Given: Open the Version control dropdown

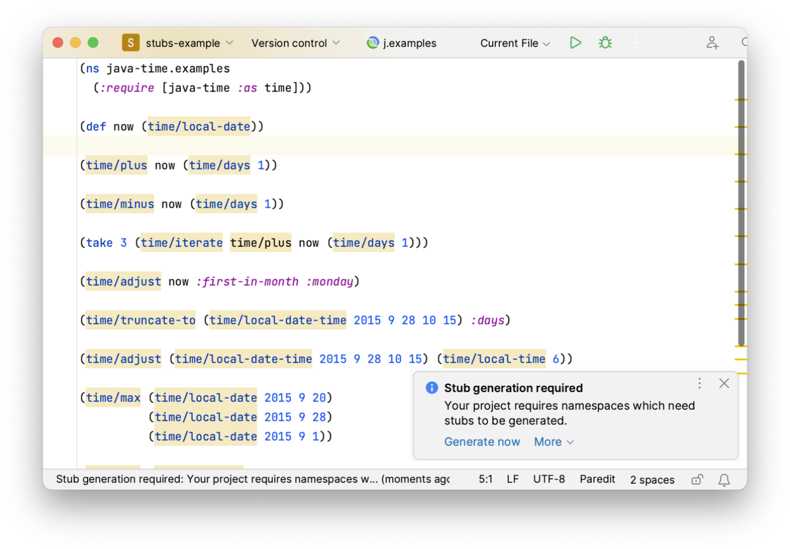Looking at the screenshot, I should click(295, 43).
